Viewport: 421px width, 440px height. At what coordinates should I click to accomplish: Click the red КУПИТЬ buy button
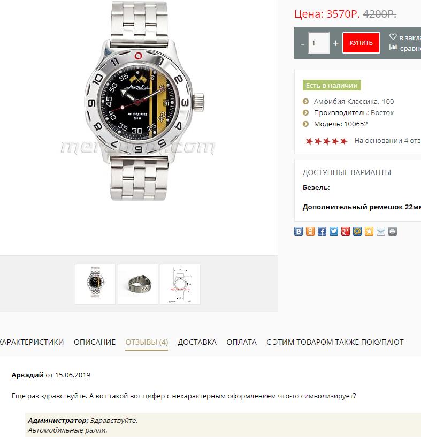tap(361, 43)
